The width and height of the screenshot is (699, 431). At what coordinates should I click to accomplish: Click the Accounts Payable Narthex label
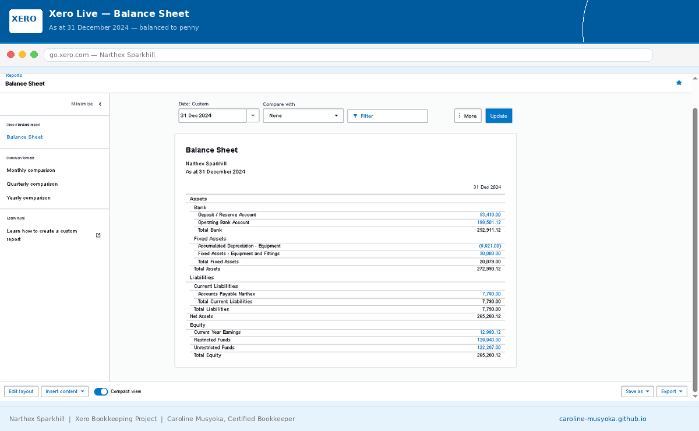click(x=227, y=294)
